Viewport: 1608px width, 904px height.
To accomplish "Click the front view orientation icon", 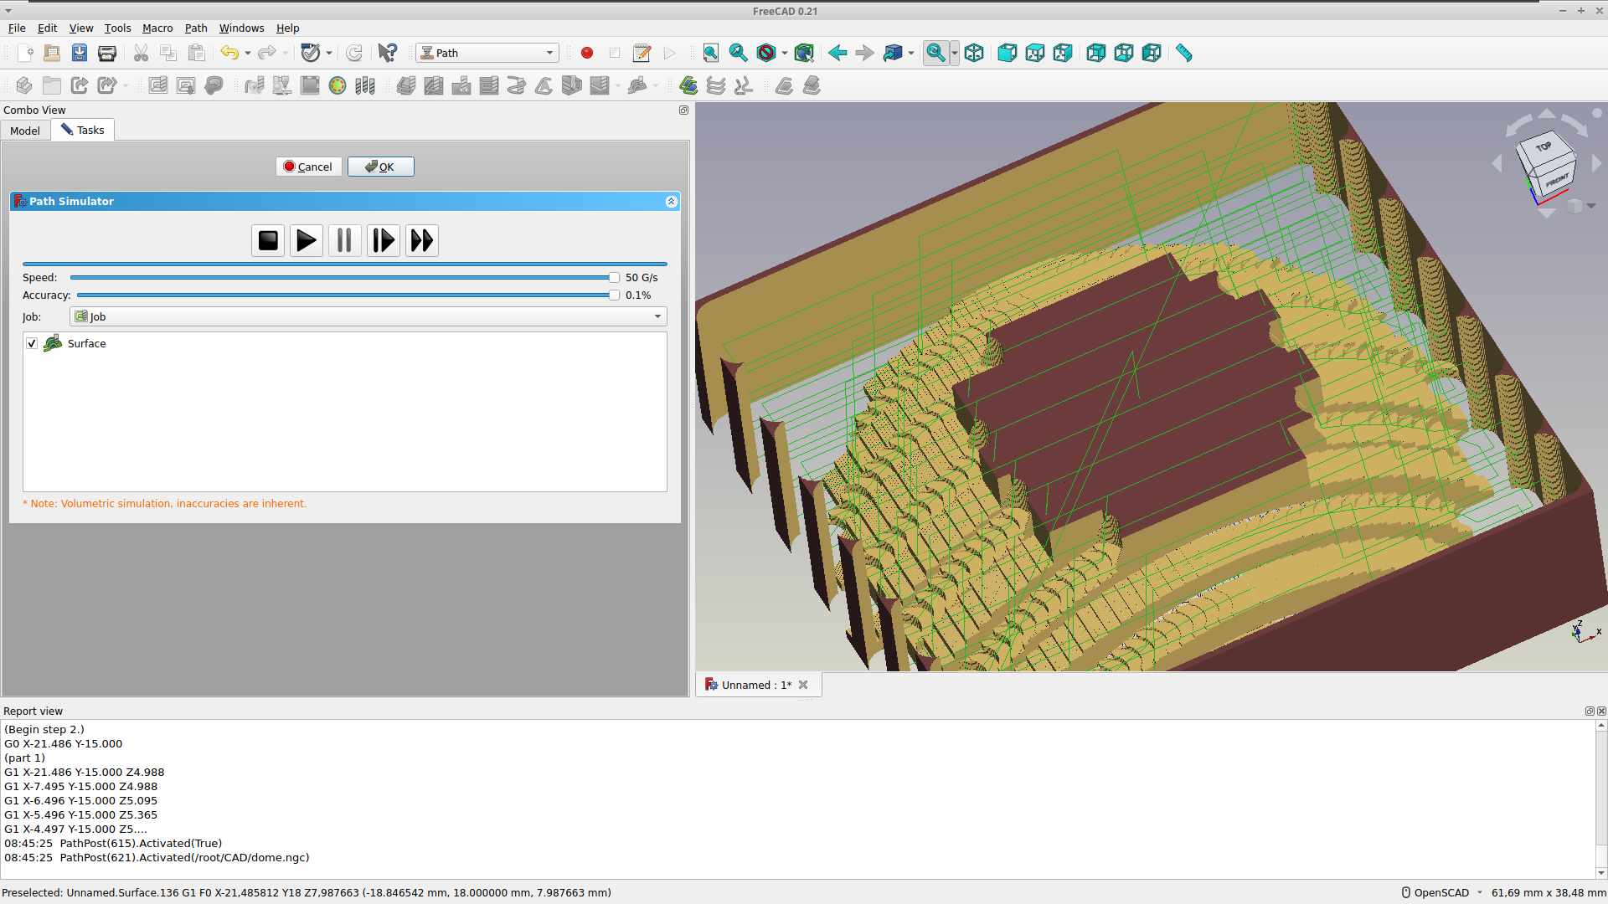I will (x=1008, y=52).
